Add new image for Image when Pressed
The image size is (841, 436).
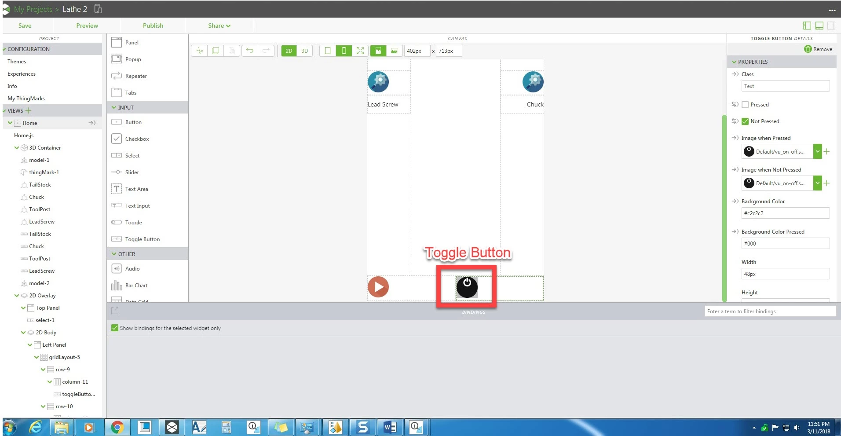point(827,152)
